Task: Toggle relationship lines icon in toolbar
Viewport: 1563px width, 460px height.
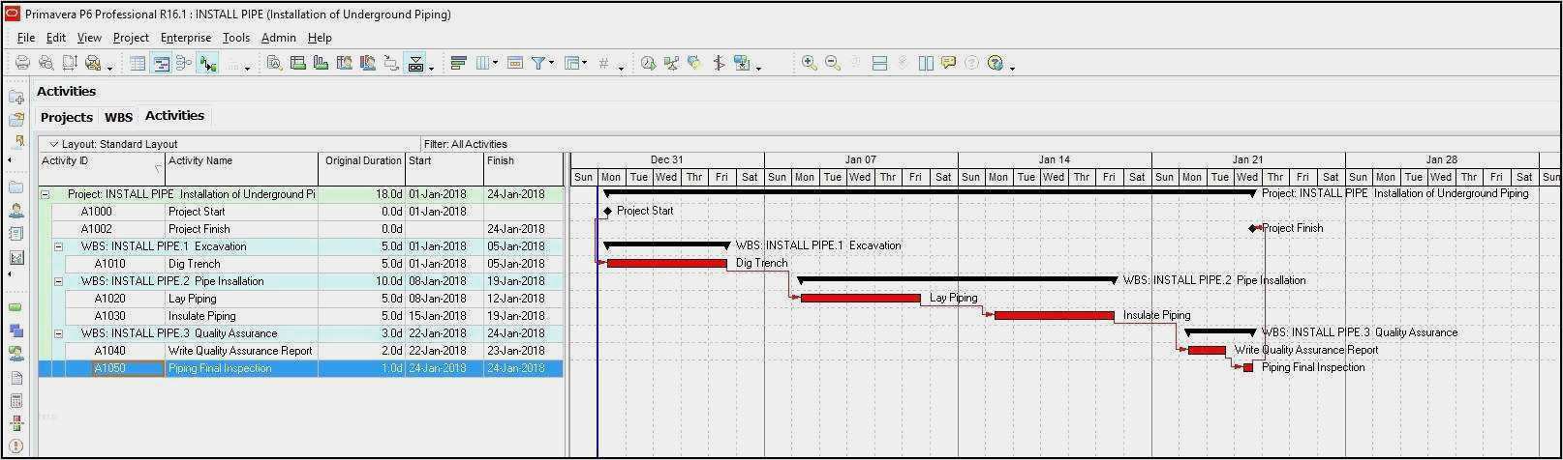Action: (207, 63)
